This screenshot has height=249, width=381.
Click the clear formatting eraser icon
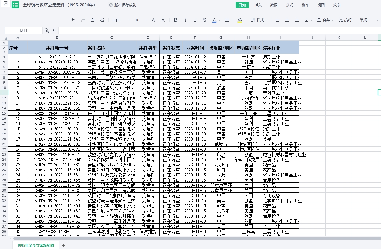click(102, 20)
